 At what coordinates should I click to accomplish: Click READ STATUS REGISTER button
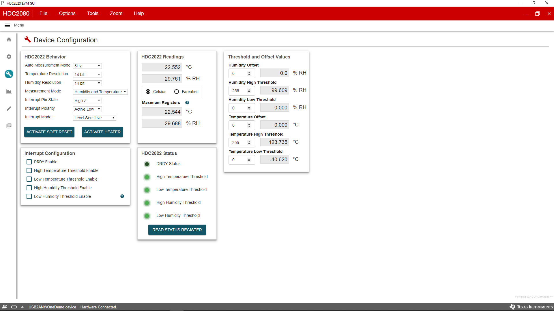[177, 230]
